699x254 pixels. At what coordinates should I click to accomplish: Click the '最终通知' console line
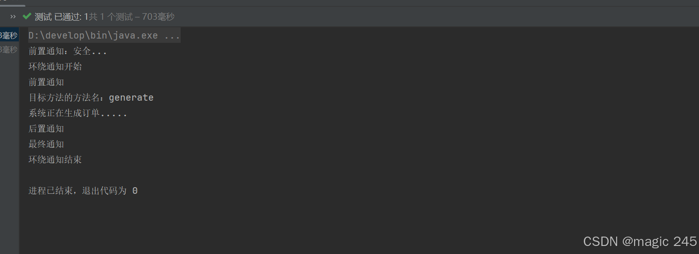[46, 144]
